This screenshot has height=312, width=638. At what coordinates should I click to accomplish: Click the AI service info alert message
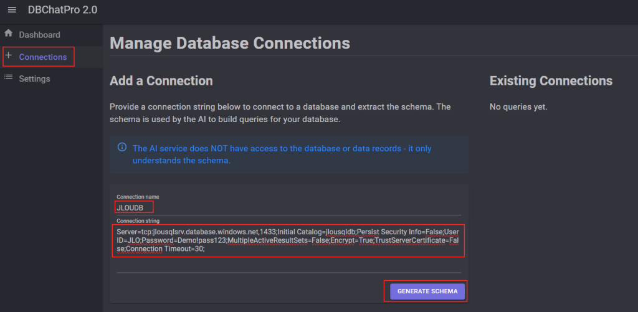point(282,154)
